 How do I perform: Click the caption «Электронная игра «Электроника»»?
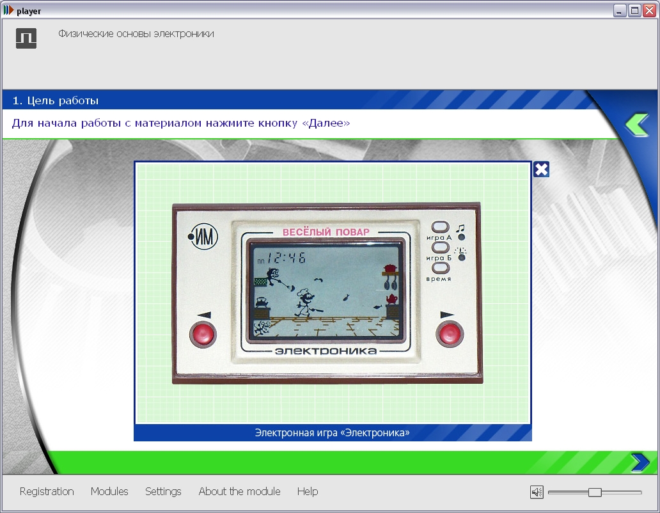click(x=332, y=432)
